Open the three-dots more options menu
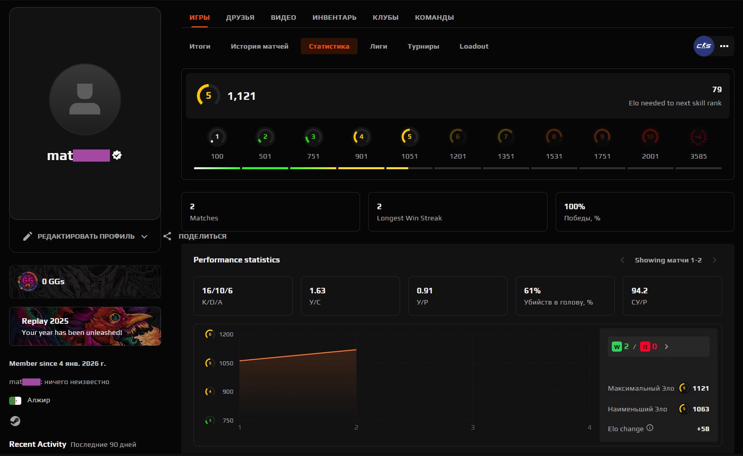Screen dimensions: 743x456 point(724,46)
